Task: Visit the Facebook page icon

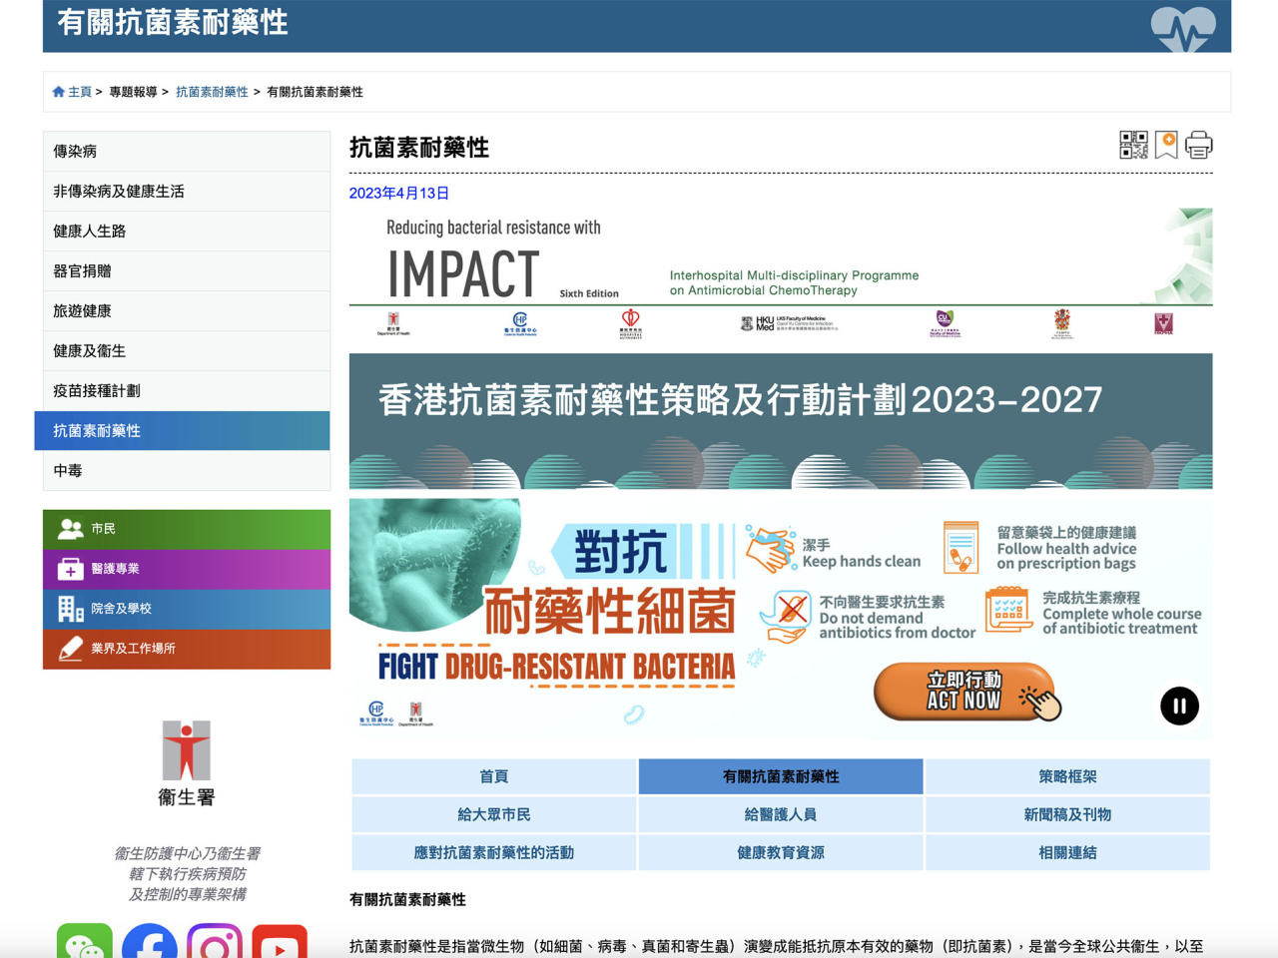Action: coord(150,944)
